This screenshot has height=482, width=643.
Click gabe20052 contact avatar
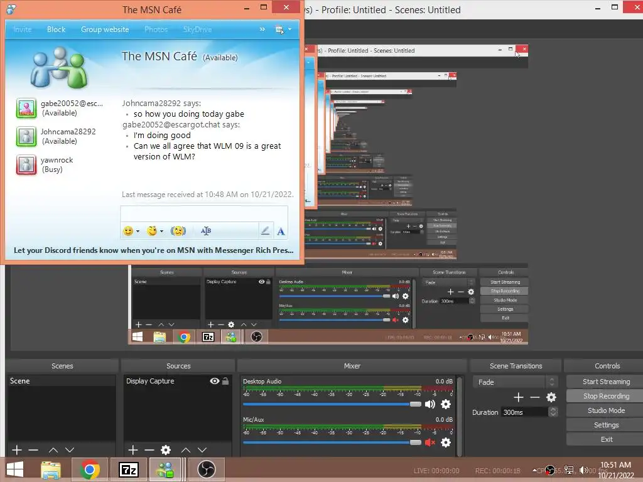click(x=26, y=108)
